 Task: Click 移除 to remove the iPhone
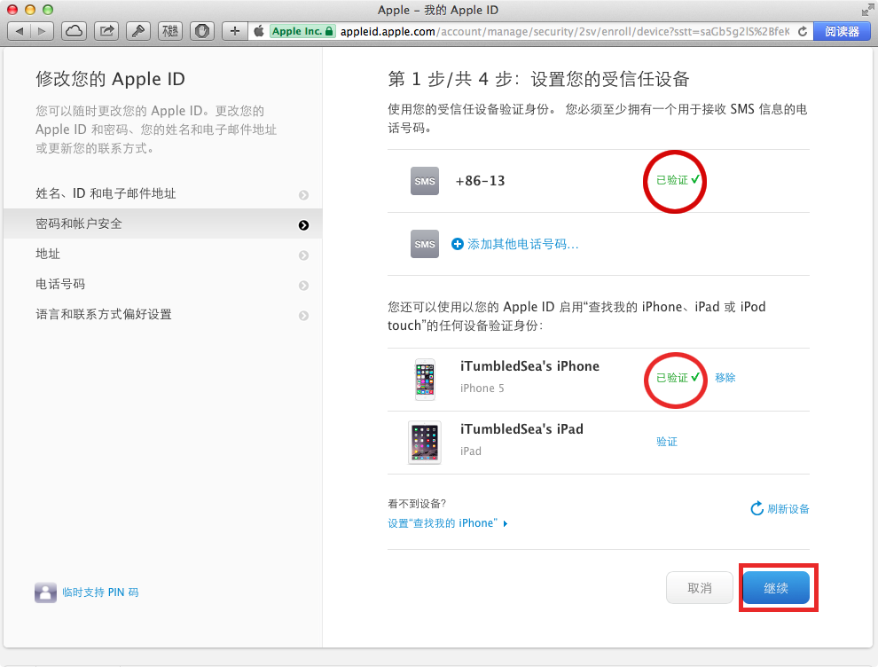click(725, 378)
